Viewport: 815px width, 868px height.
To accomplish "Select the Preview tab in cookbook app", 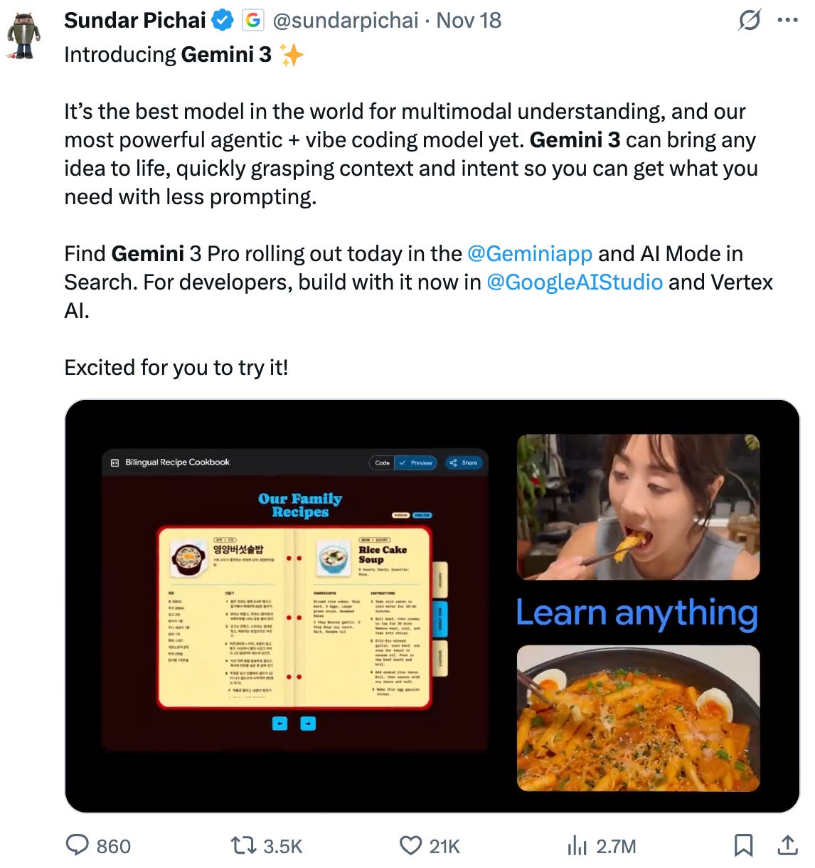I will [x=416, y=462].
